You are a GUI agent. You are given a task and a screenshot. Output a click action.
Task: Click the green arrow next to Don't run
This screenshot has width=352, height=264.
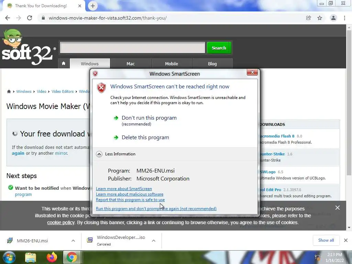(116, 118)
